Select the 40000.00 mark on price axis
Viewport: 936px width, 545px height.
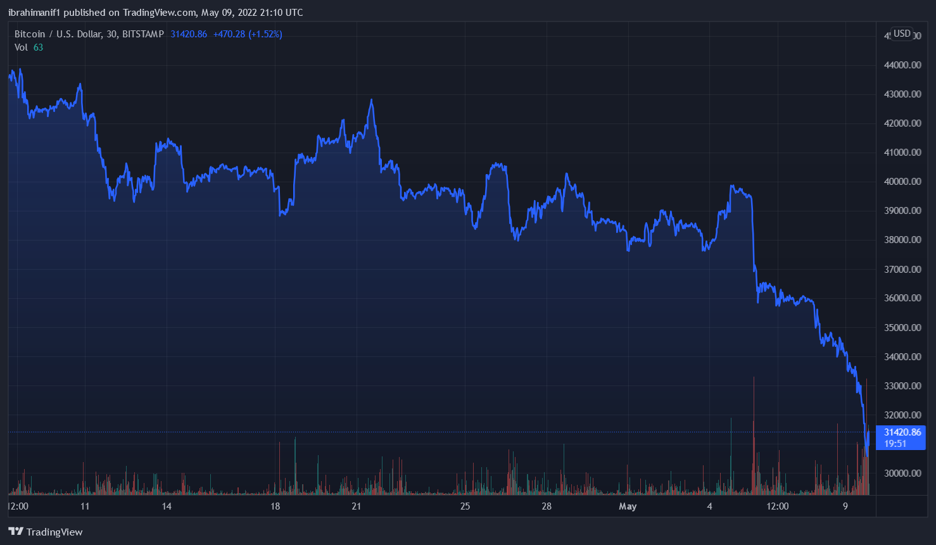coord(902,182)
